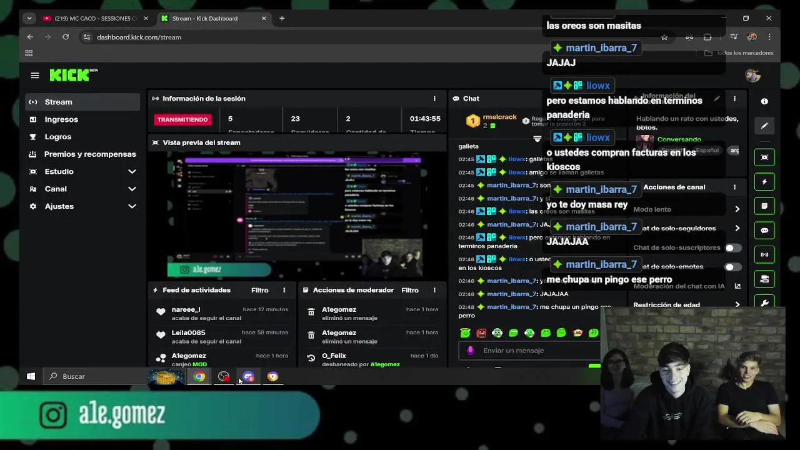Toggle Chat de solo-suscriptores switch
Image resolution: width=800 pixels, height=450 pixels.
(733, 248)
